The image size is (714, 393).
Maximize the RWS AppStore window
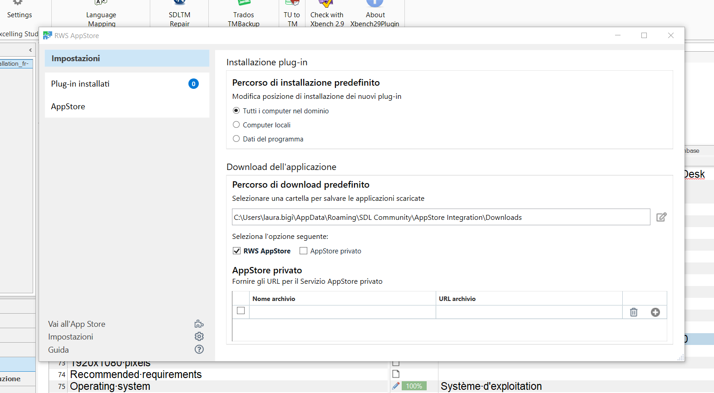(x=644, y=35)
